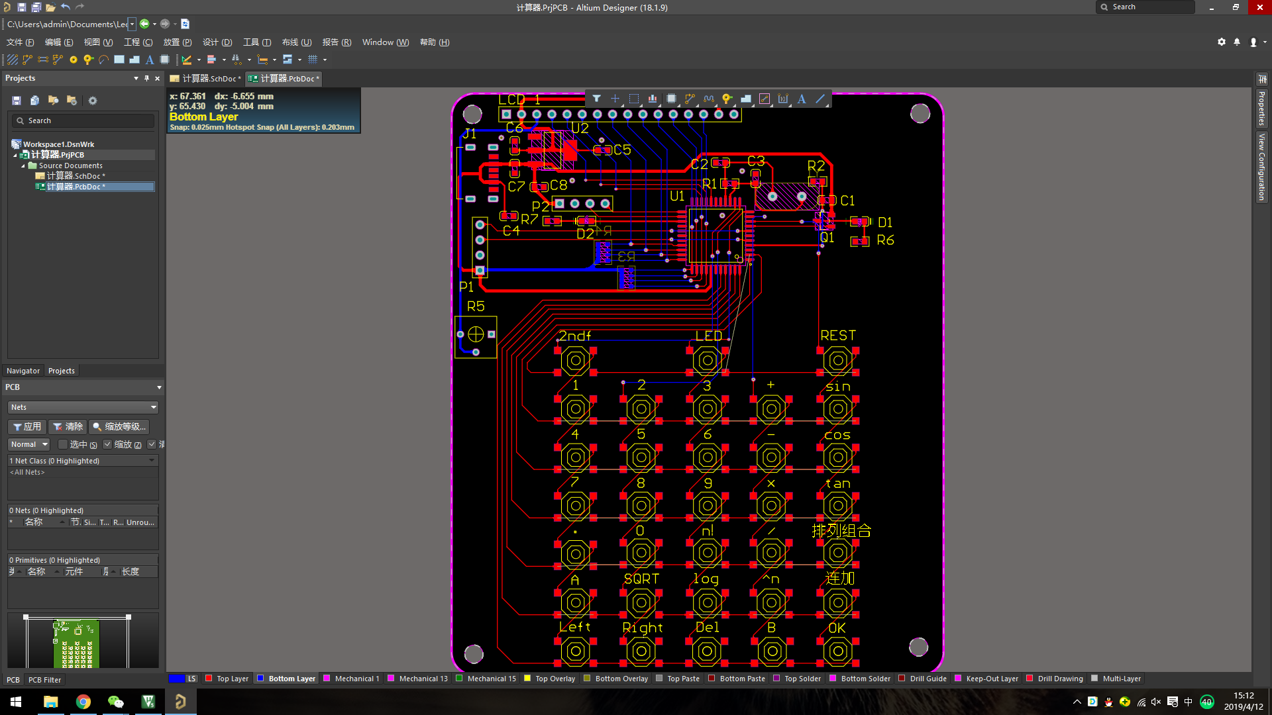The width and height of the screenshot is (1272, 715).
Task: Select the differential pair routing tool
Action: (x=58, y=60)
